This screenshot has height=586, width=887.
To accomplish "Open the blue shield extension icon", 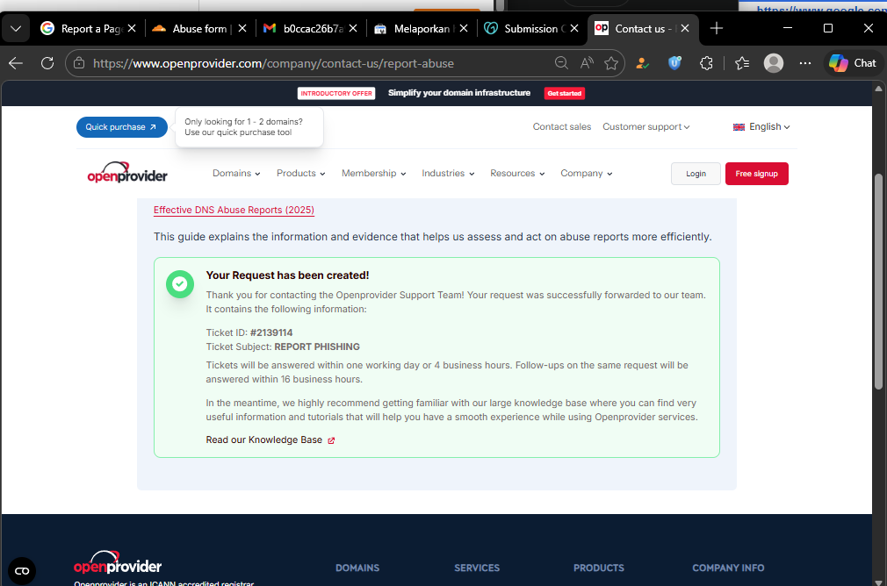I will coord(674,63).
